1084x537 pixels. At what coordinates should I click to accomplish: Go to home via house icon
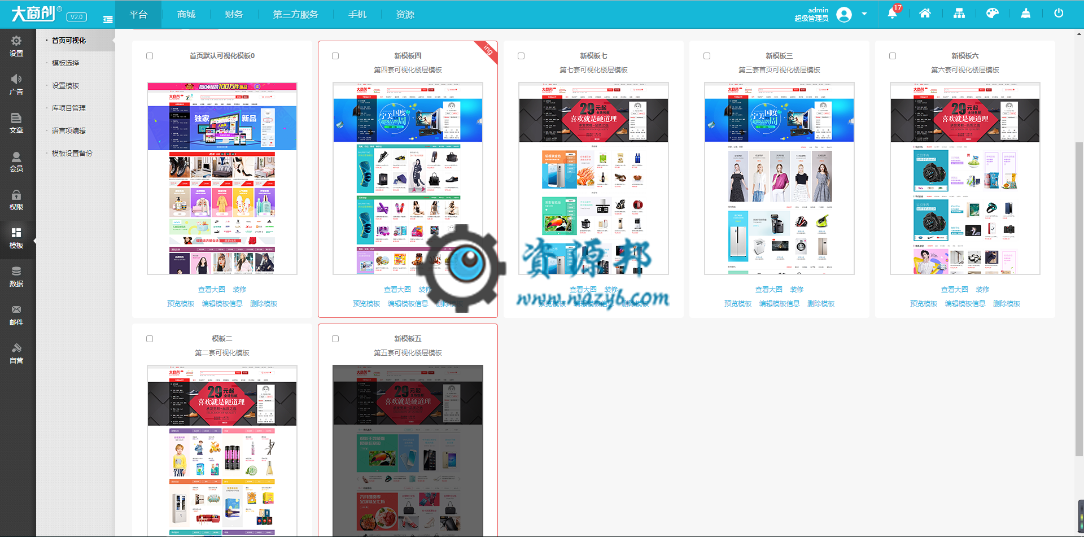click(925, 14)
